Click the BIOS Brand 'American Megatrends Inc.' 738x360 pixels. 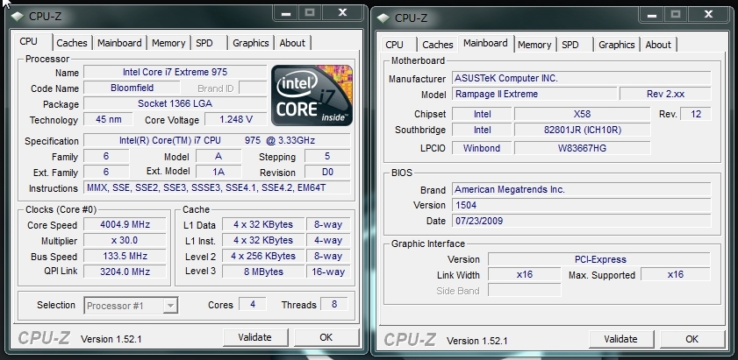click(x=581, y=189)
